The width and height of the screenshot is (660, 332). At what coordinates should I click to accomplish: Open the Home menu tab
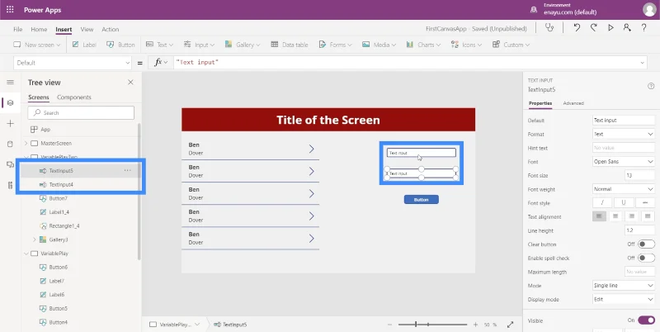[x=39, y=29]
